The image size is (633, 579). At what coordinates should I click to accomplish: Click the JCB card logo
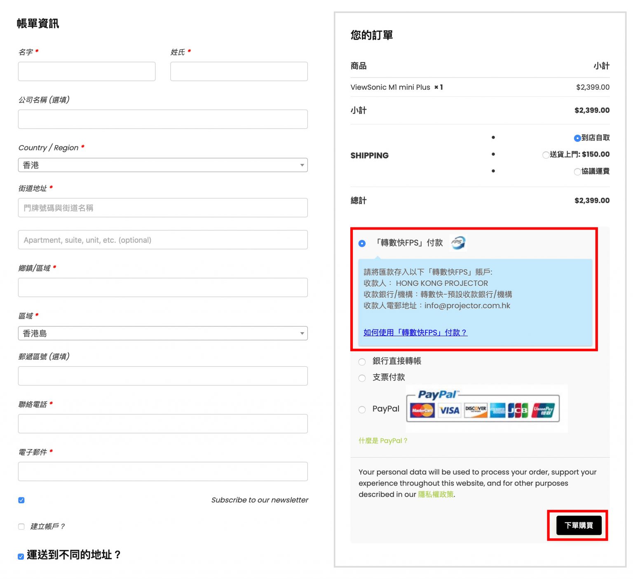click(518, 410)
